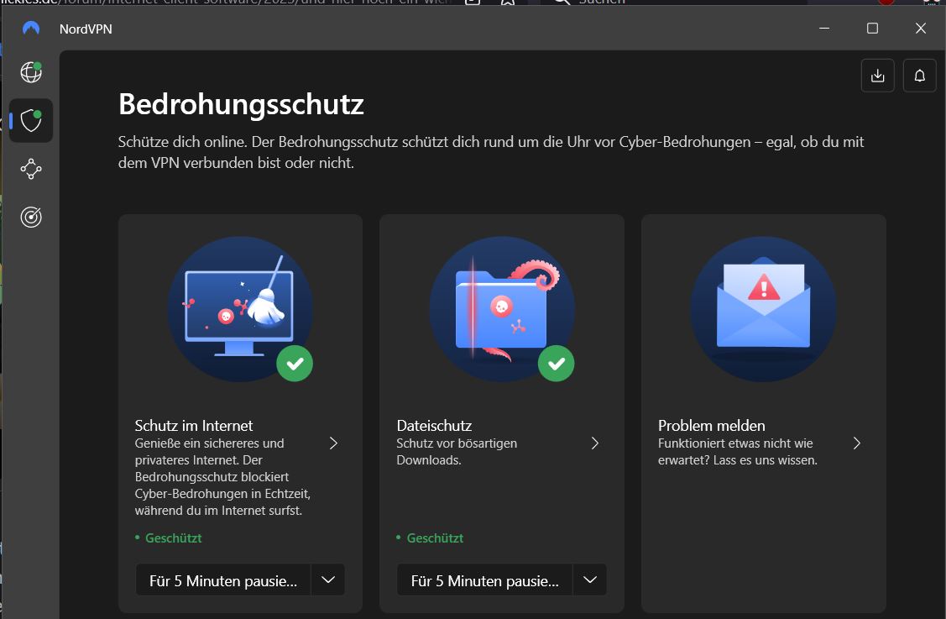946x619 pixels.
Task: Click the Schutz im Internet heading
Action: [x=194, y=426]
